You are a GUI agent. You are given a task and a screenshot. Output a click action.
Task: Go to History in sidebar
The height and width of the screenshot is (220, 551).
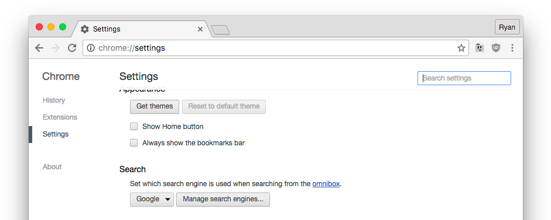pyautogui.click(x=54, y=100)
